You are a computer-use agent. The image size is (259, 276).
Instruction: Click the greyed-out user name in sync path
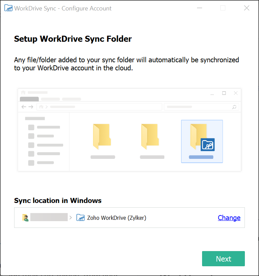(49, 217)
